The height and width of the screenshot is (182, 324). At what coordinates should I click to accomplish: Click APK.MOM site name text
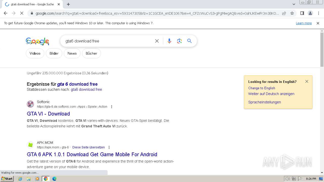(x=45, y=143)
